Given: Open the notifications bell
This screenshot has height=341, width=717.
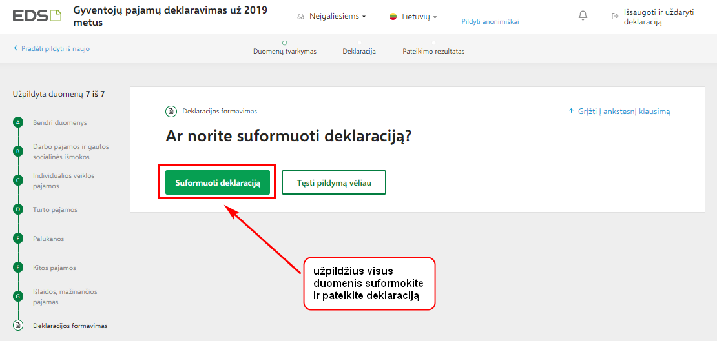Looking at the screenshot, I should point(583,16).
